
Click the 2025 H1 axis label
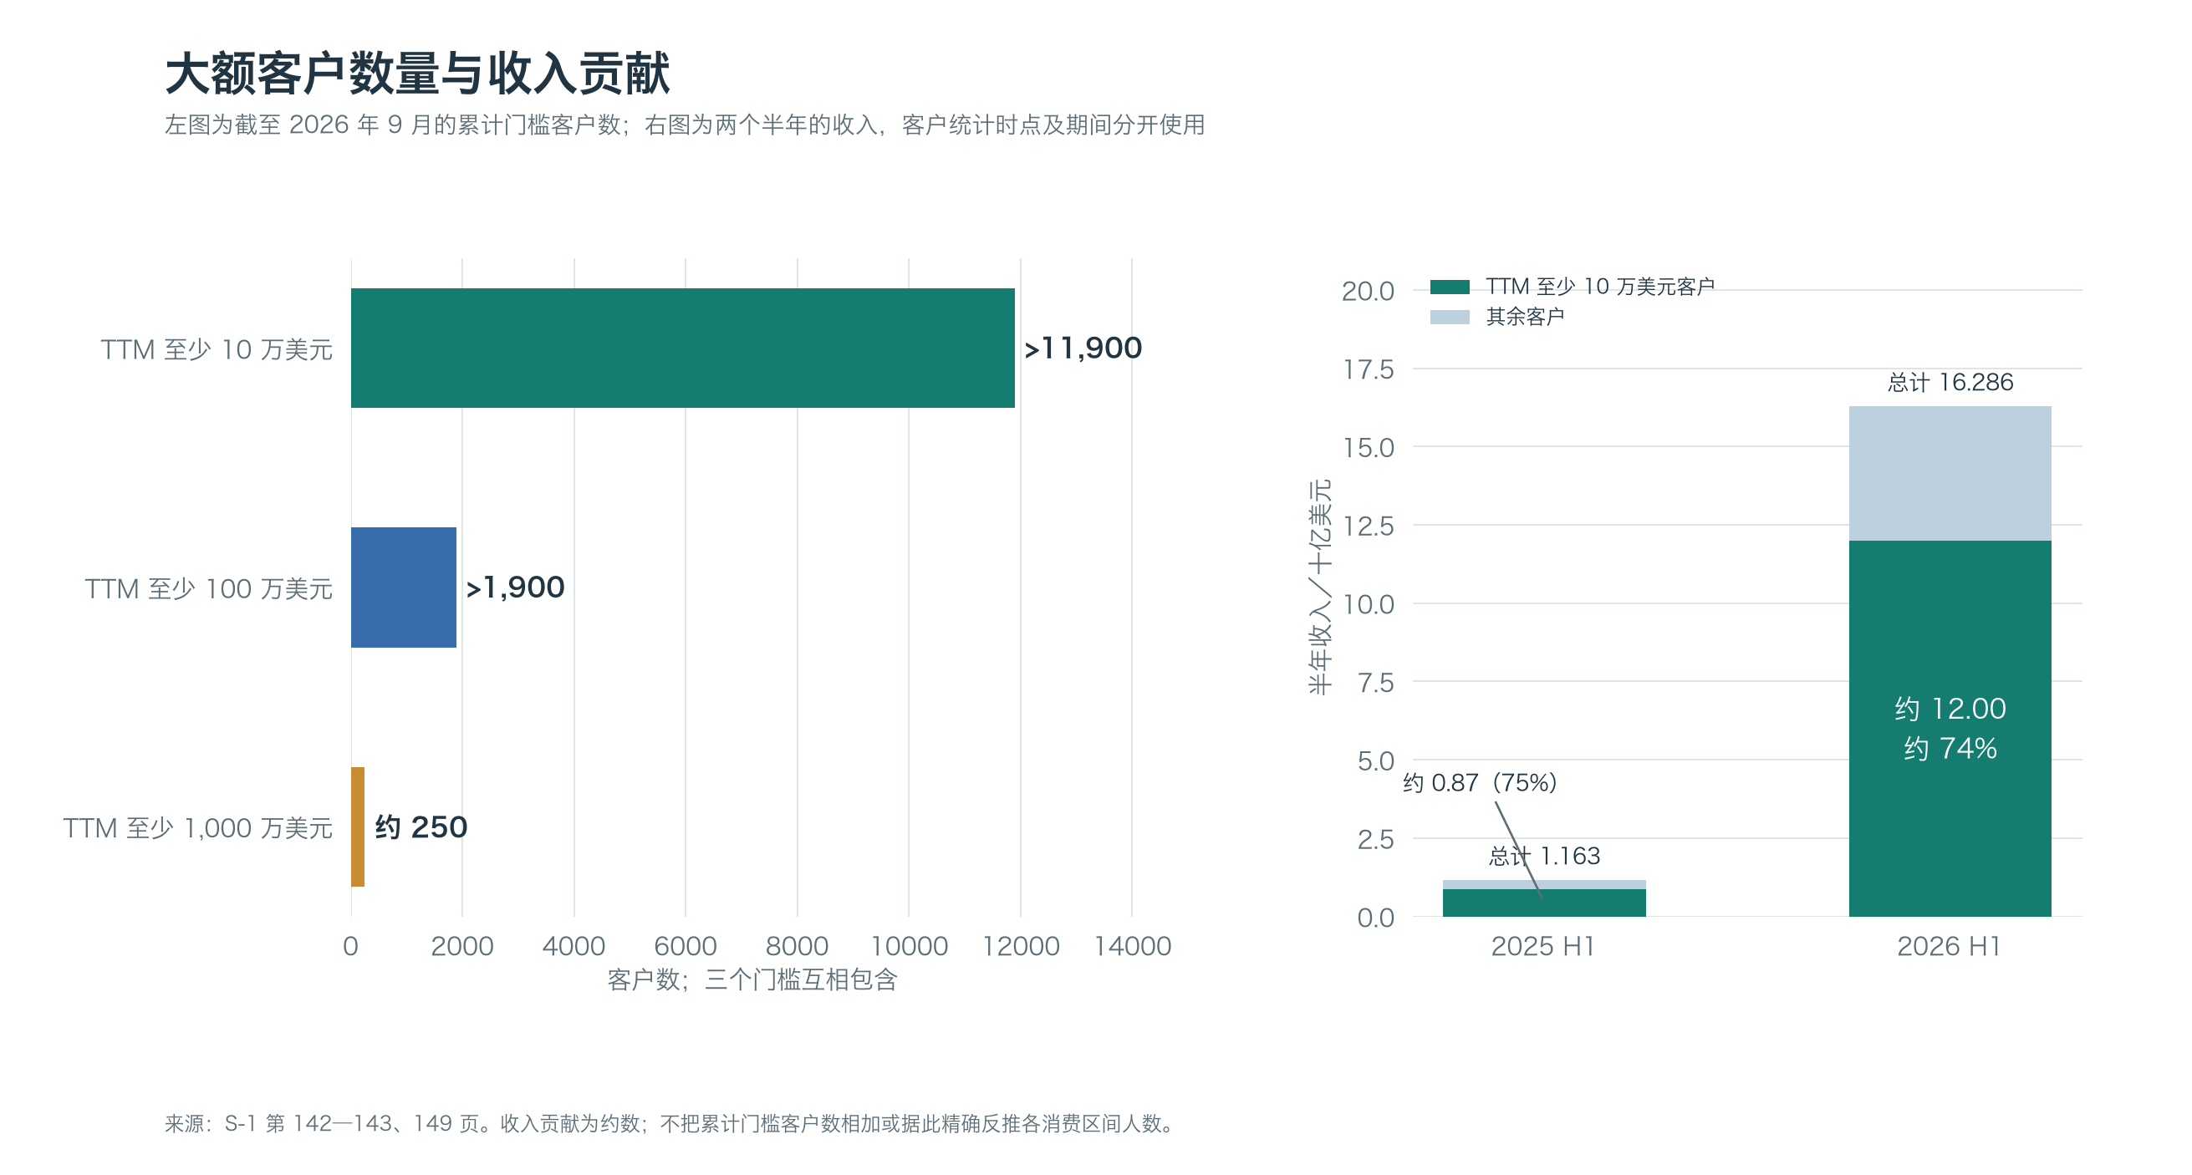[x=1543, y=946]
